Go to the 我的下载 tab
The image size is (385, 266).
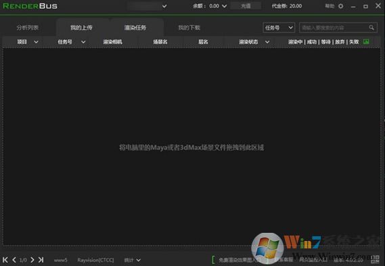coord(189,28)
